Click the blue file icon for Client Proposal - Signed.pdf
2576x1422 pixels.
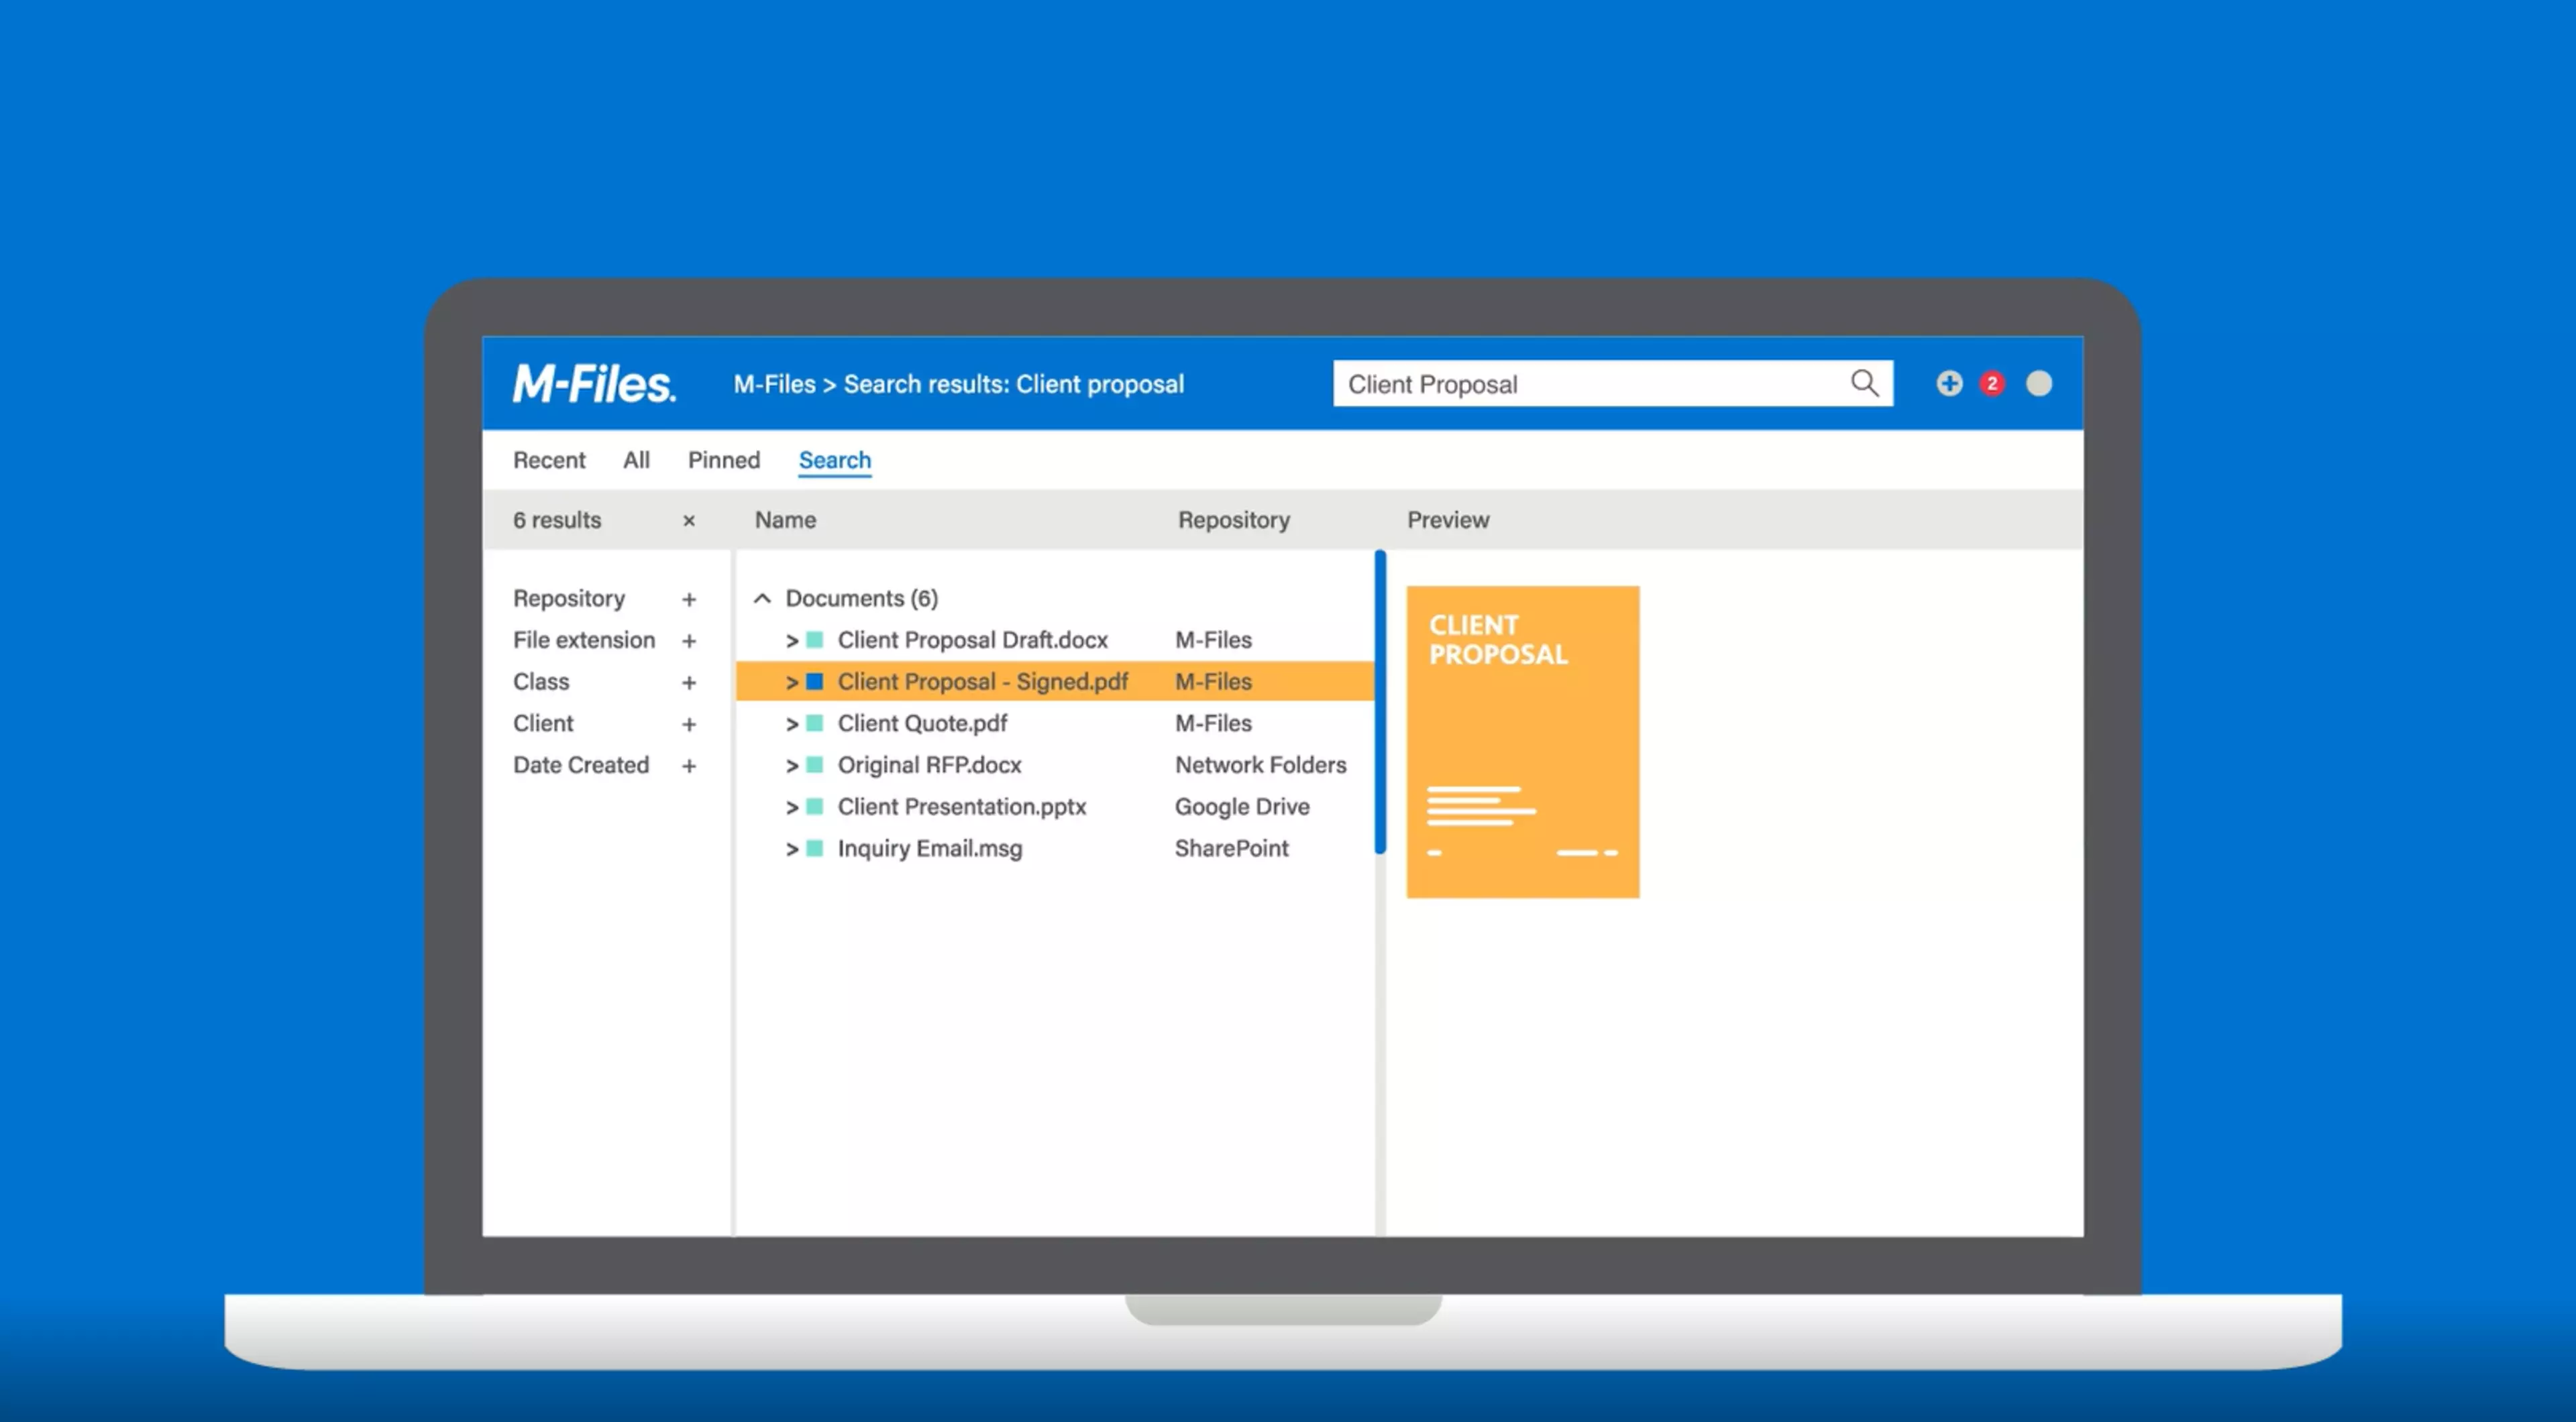815,682
